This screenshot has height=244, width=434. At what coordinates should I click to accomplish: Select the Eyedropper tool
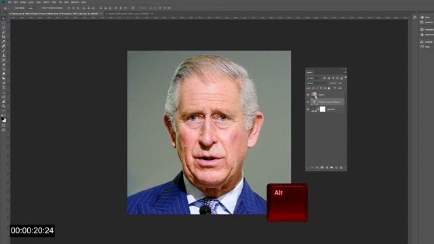pos(3,41)
